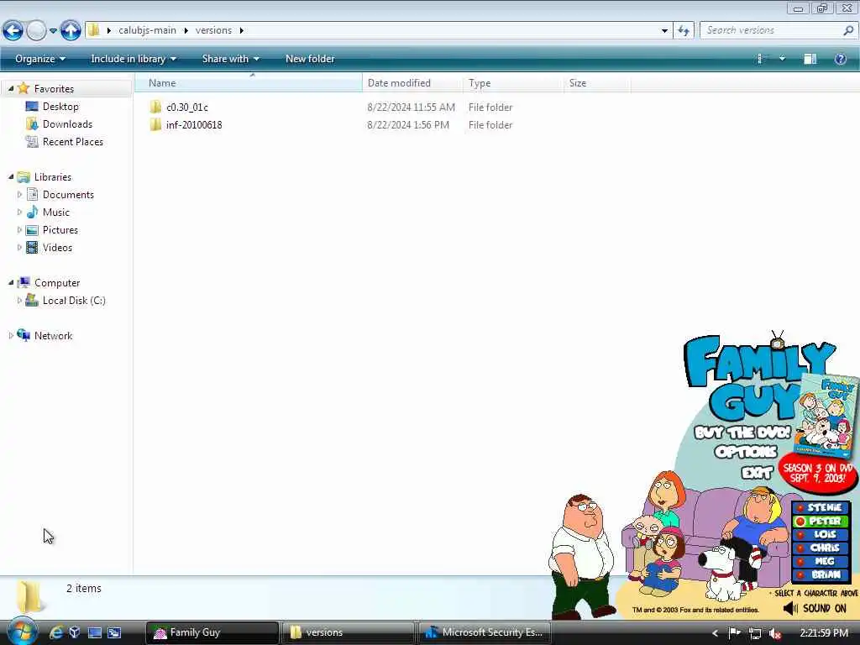Click the calubjs-main breadcrumb segment
Image resolution: width=860 pixels, height=645 pixels.
tap(147, 30)
